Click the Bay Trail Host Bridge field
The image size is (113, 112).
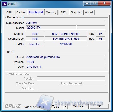pos(66,34)
